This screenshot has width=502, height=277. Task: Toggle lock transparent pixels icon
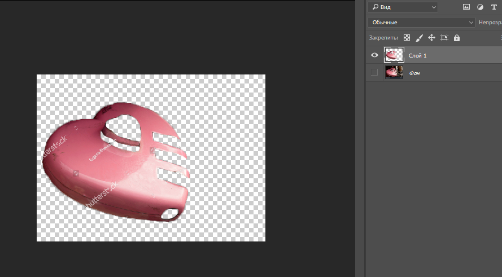(x=407, y=38)
